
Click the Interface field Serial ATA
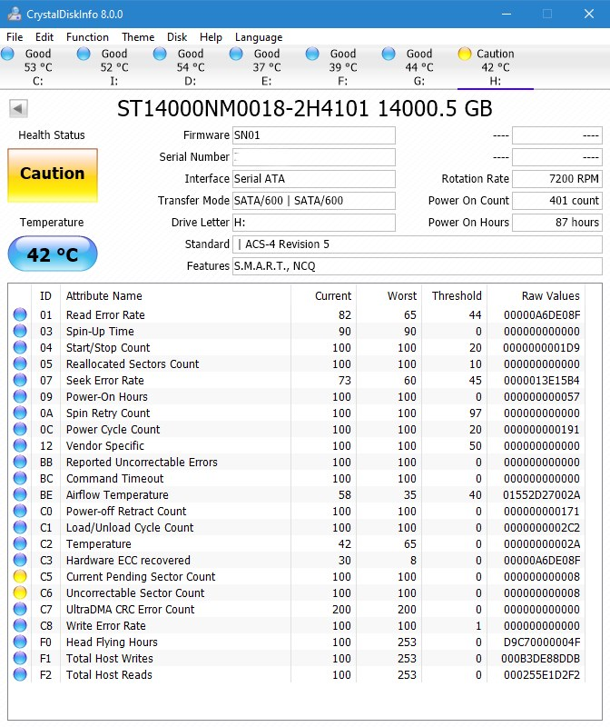point(313,179)
